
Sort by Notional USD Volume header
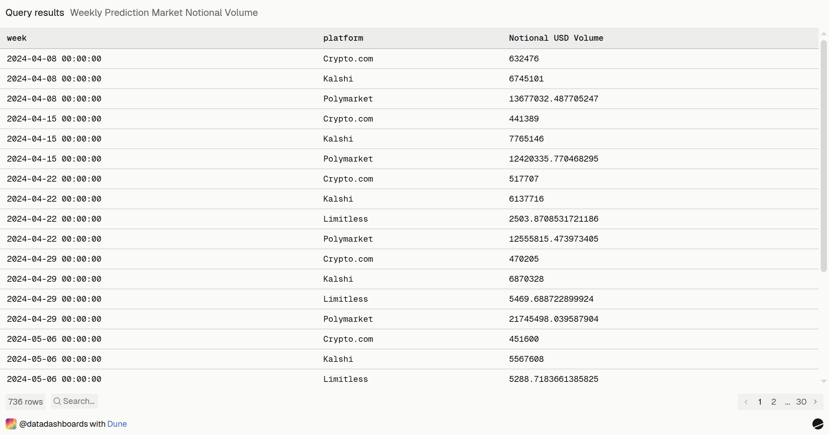(556, 38)
